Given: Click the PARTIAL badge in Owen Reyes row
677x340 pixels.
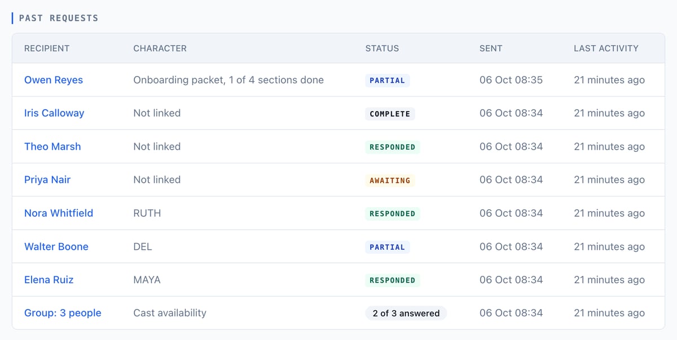Looking at the screenshot, I should [387, 80].
